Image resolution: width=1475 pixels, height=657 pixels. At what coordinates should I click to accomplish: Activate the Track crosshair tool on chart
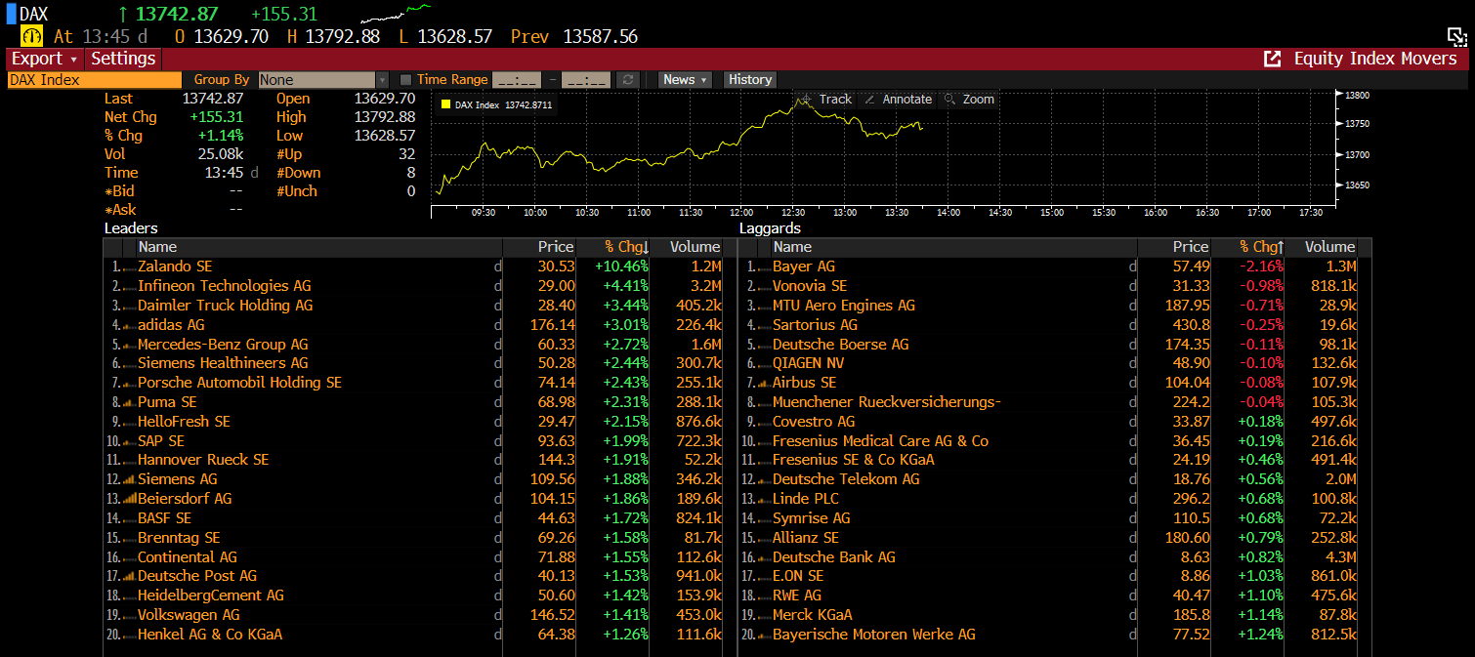pos(826,100)
